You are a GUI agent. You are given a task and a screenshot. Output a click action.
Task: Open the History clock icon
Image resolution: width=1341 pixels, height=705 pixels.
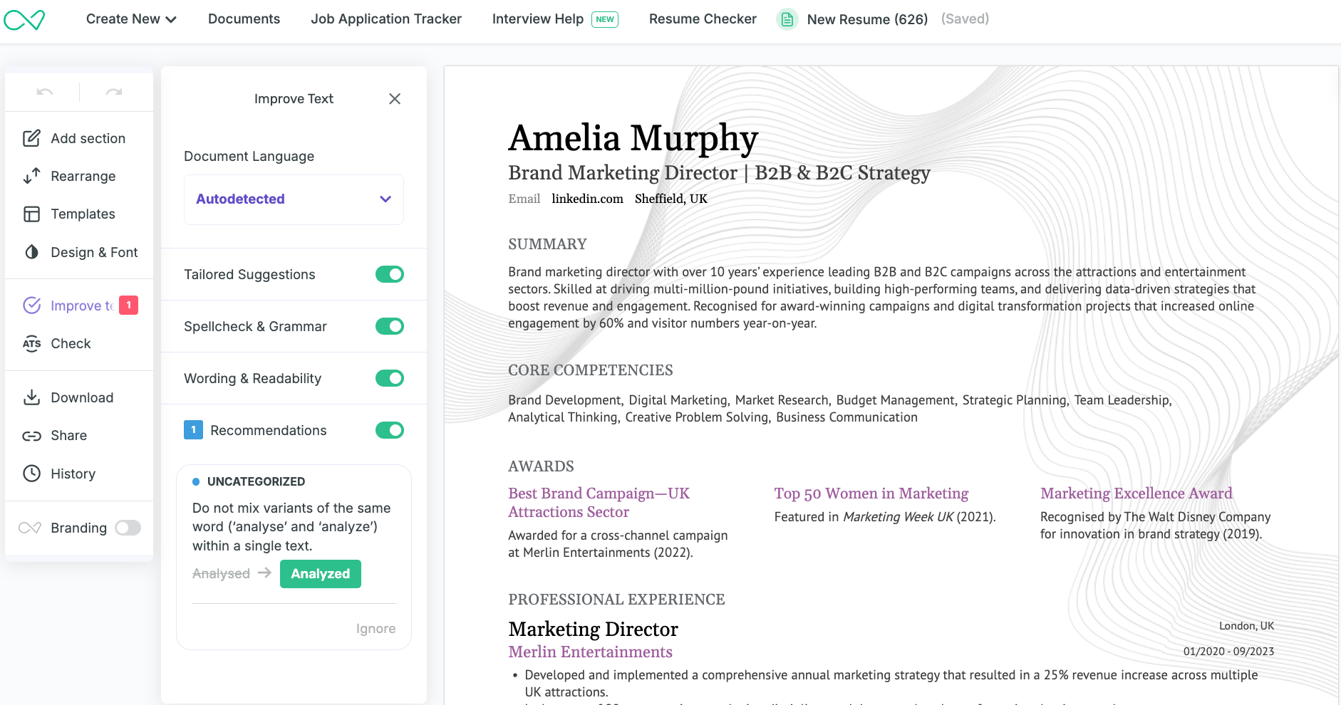point(31,474)
